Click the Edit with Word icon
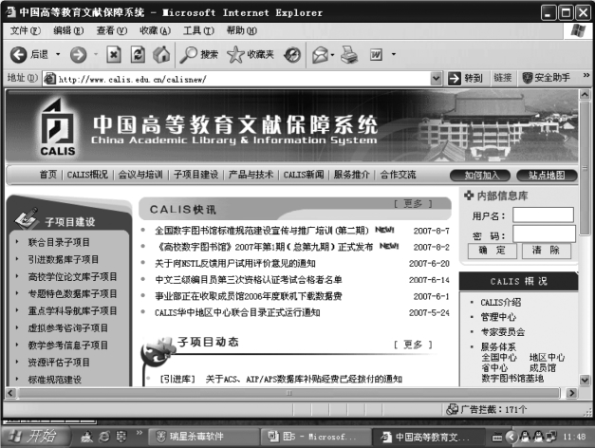The width and height of the screenshot is (595, 448). pyautogui.click(x=376, y=55)
